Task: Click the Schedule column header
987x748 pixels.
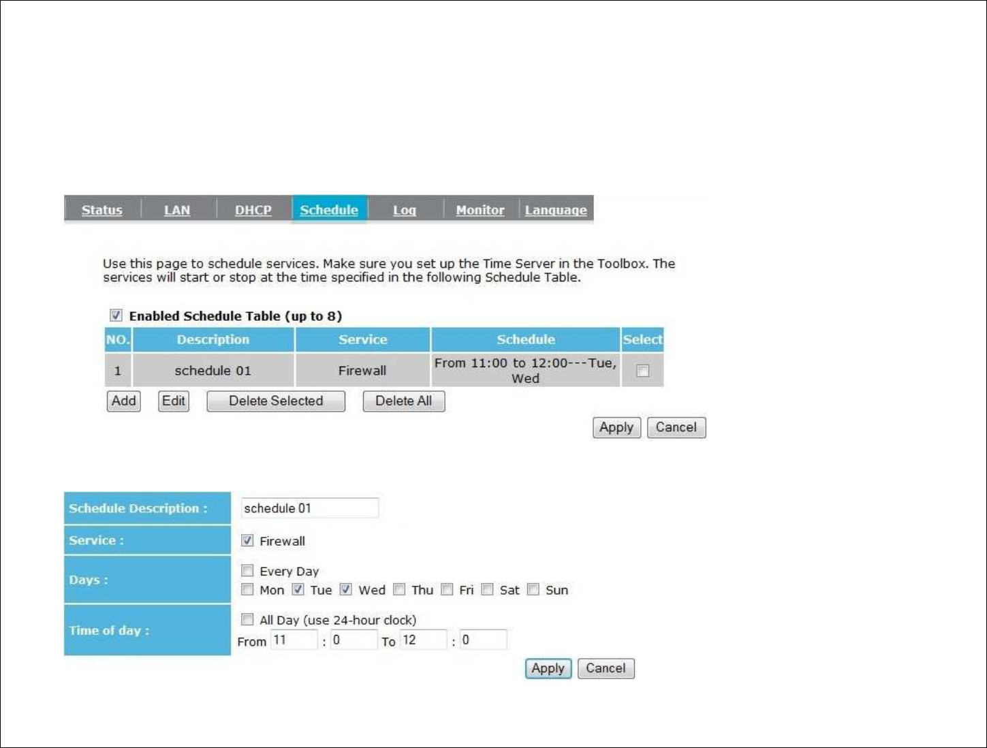Action: (525, 339)
